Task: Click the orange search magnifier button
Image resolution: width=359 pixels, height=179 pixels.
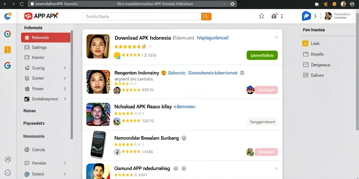Action: click(206, 16)
